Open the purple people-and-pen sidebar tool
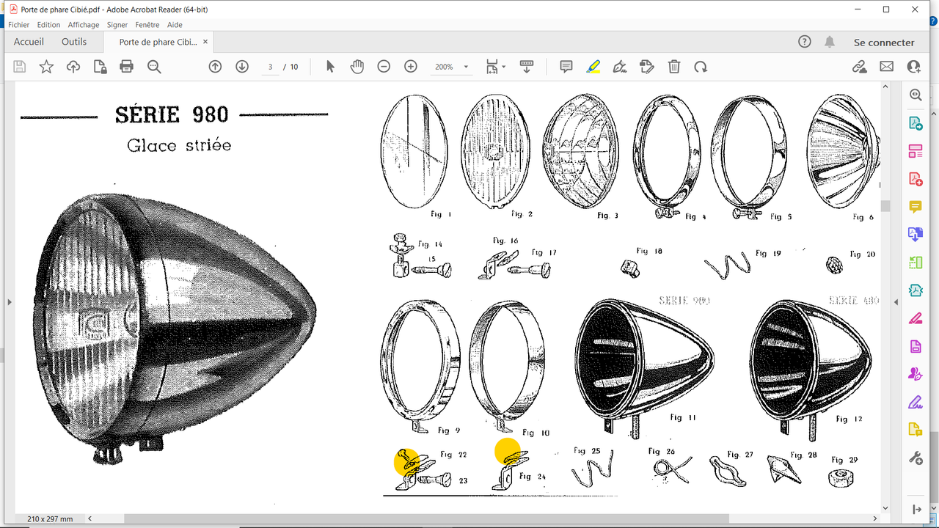 (916, 374)
